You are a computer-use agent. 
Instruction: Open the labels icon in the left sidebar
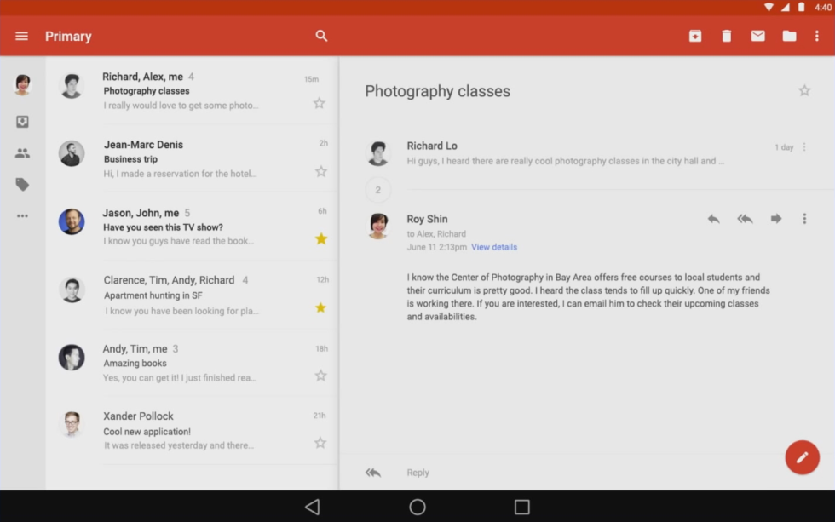pos(21,184)
